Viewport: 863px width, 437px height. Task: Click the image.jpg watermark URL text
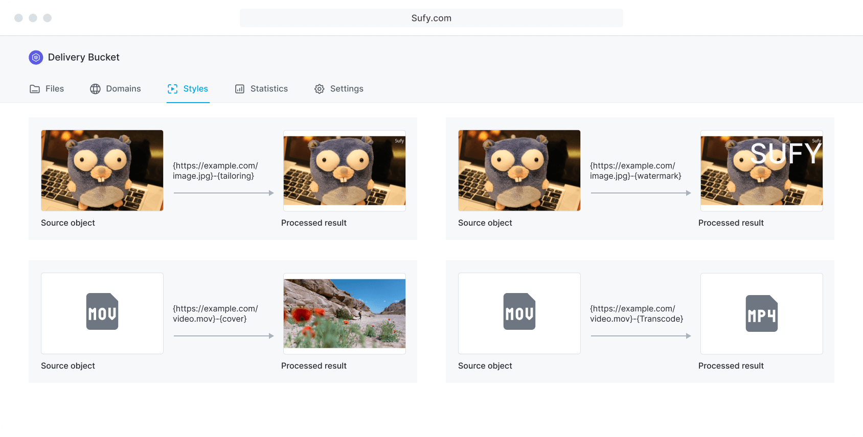pos(635,171)
